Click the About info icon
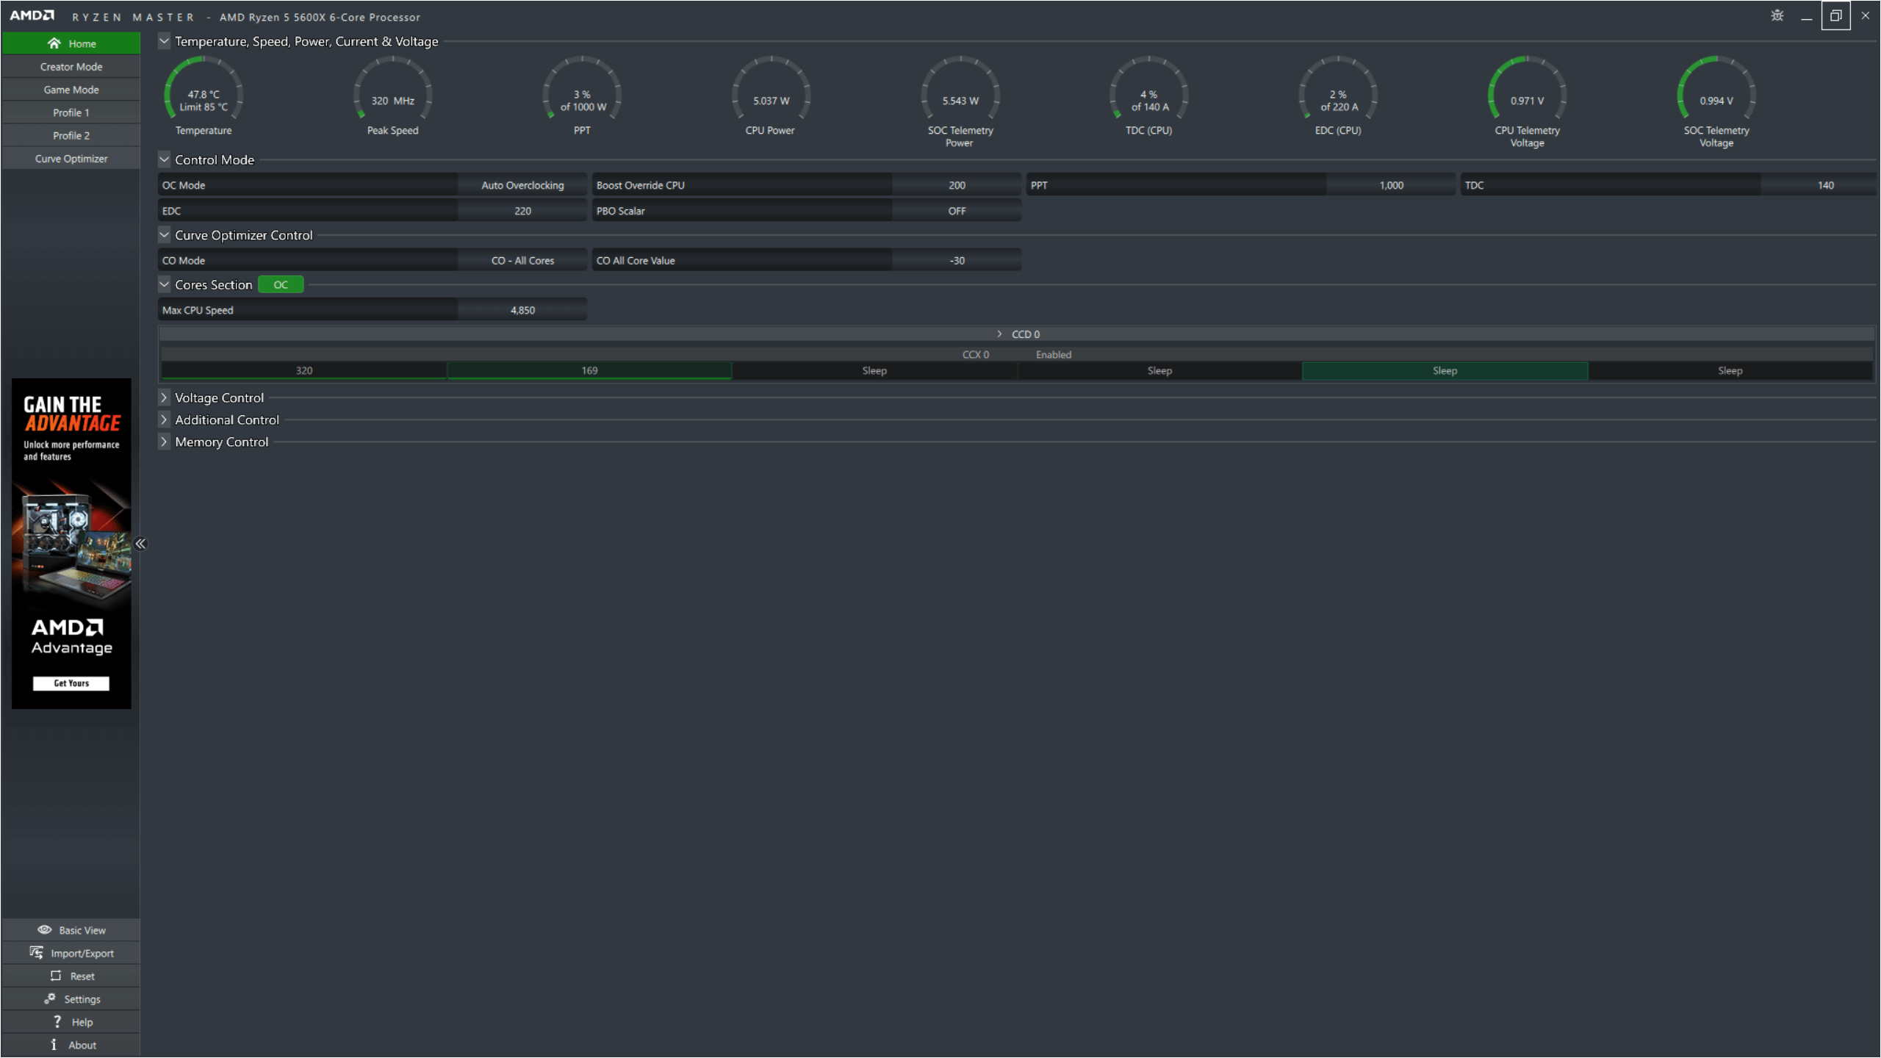This screenshot has width=1881, height=1058. pos(54,1044)
